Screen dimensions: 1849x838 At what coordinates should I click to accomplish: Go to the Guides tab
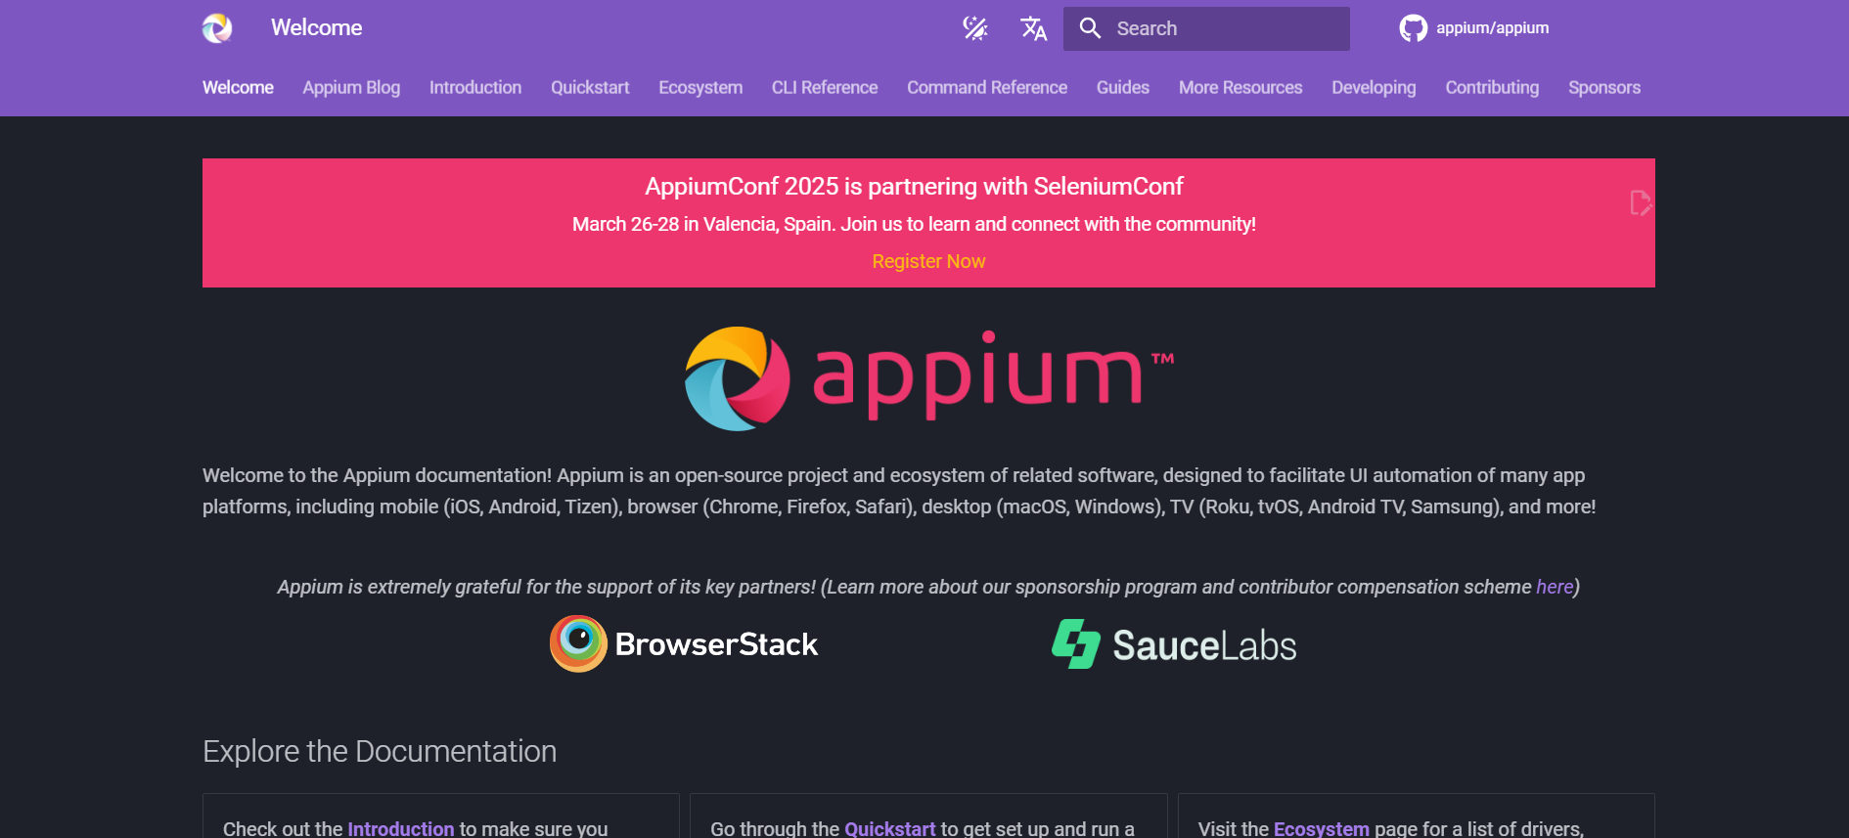(x=1123, y=87)
